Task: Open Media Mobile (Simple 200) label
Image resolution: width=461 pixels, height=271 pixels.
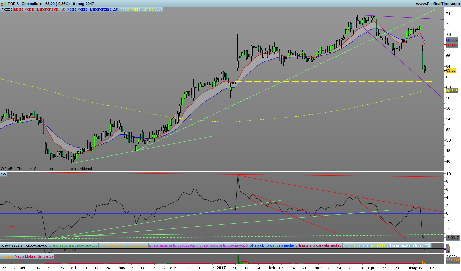Action: pos(141,9)
